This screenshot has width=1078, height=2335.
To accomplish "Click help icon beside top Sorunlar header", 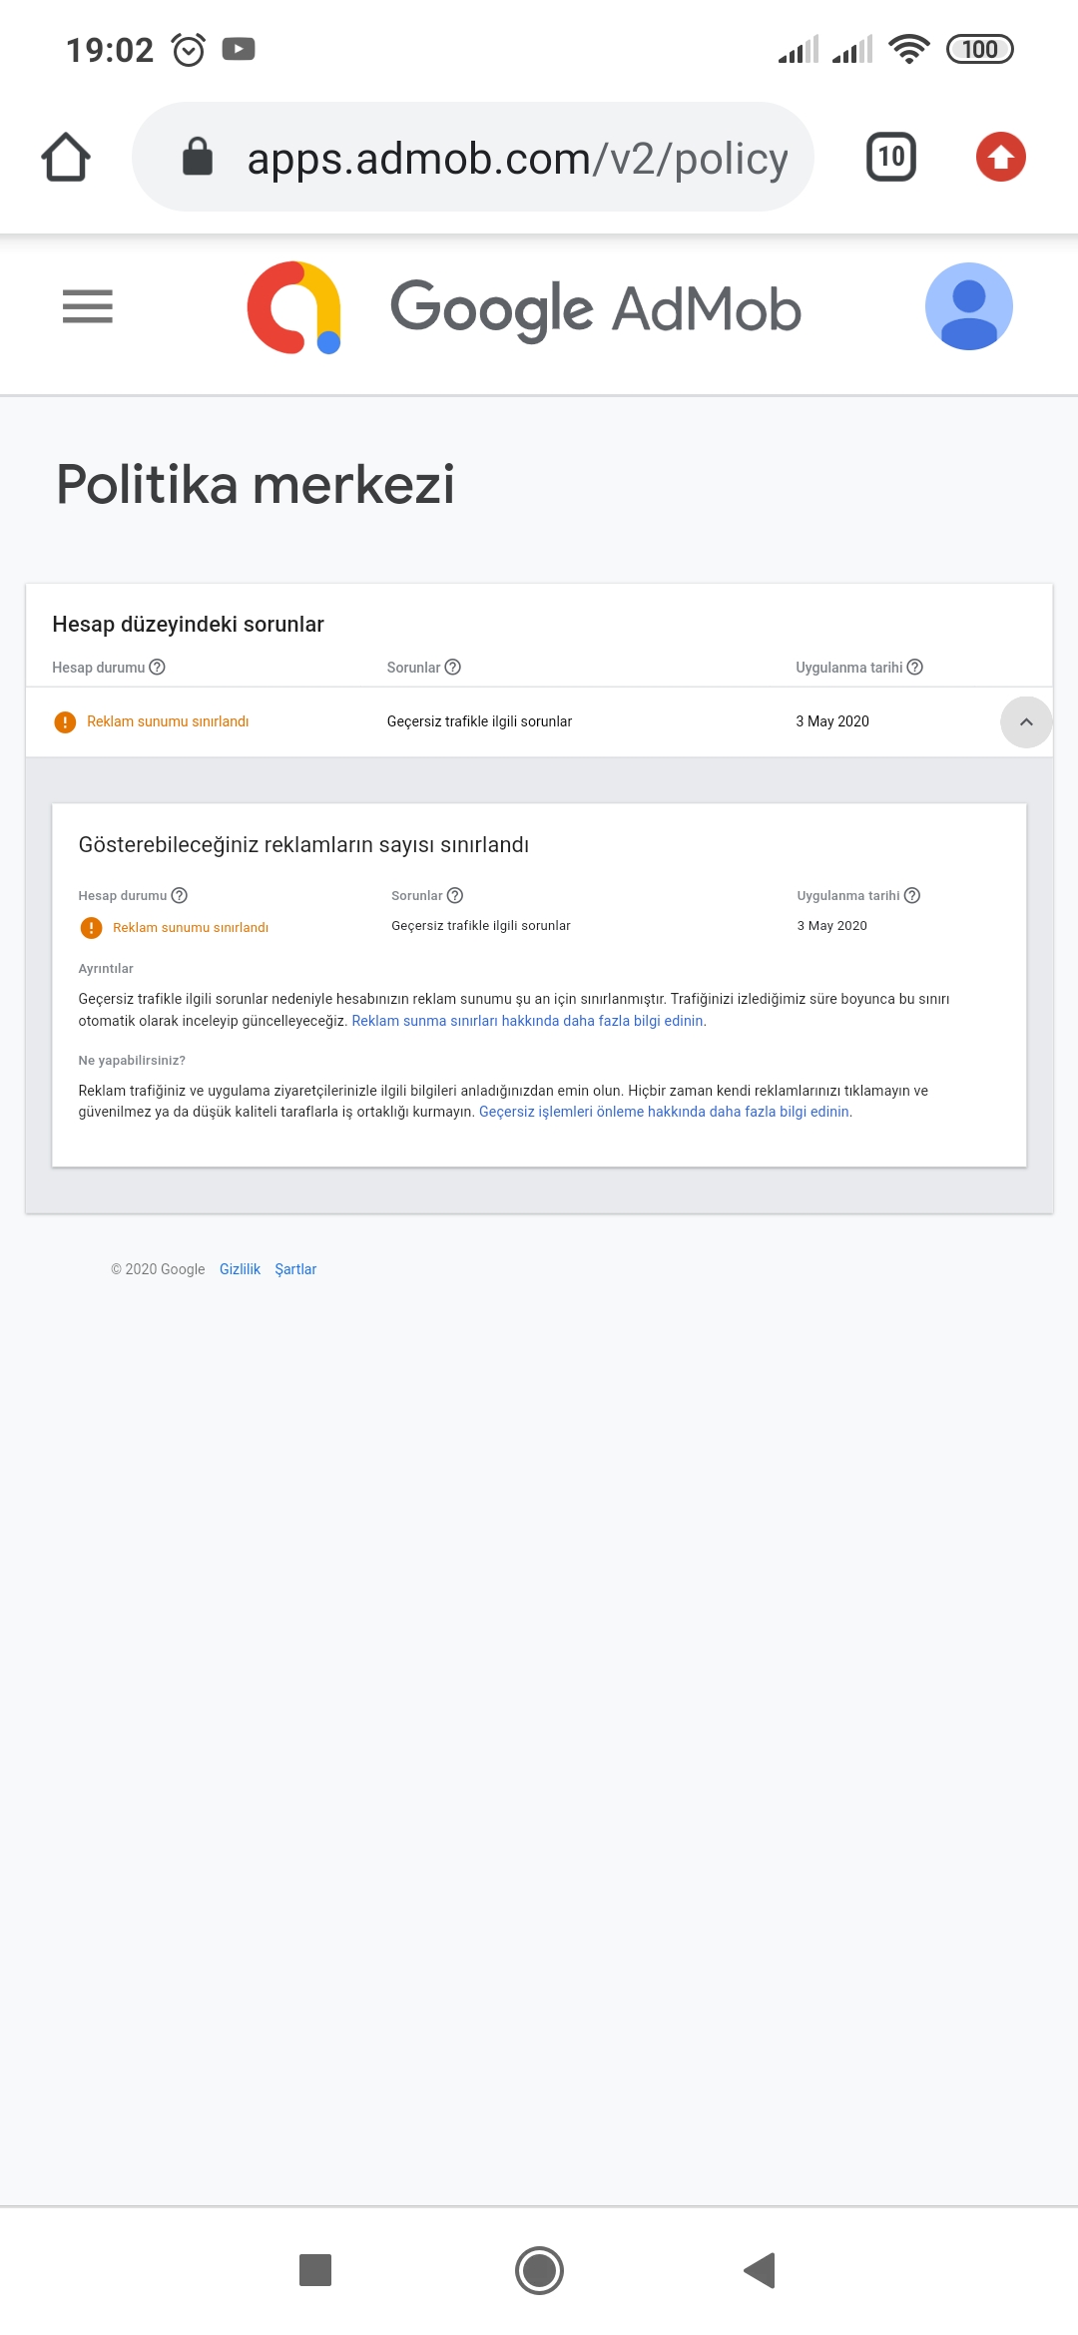I will click(x=452, y=668).
